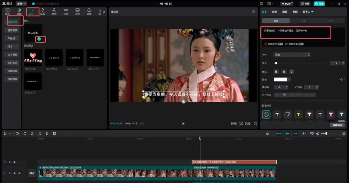Viewport: 349px width, 183px height.
Task: Switch to the 动画 animation tab
Action: (x=275, y=12)
